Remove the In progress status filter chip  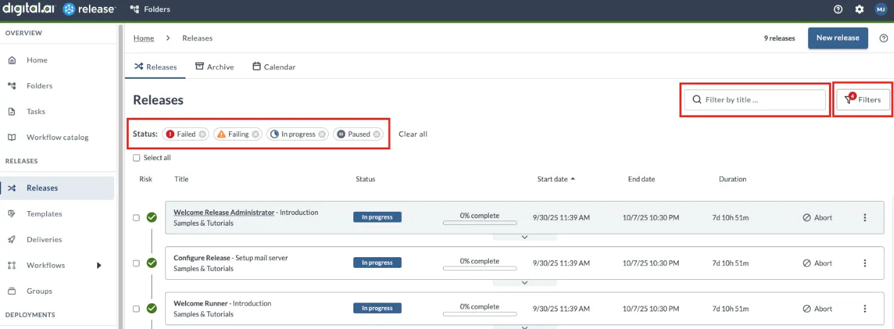click(x=322, y=134)
